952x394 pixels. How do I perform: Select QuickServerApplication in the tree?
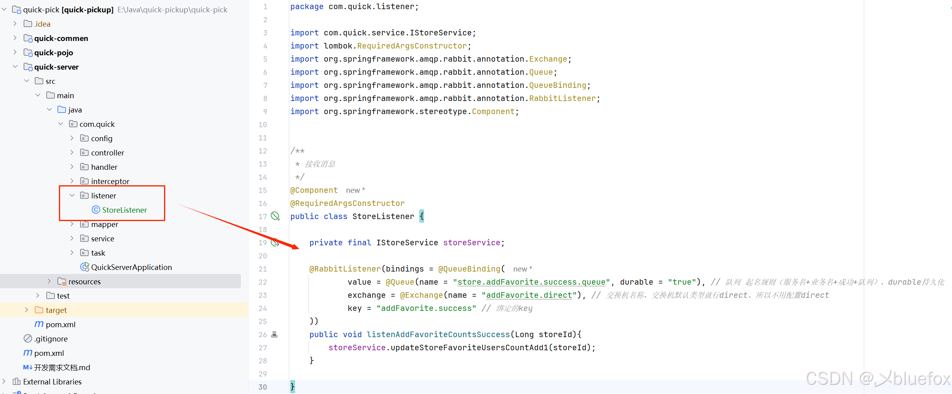point(131,267)
